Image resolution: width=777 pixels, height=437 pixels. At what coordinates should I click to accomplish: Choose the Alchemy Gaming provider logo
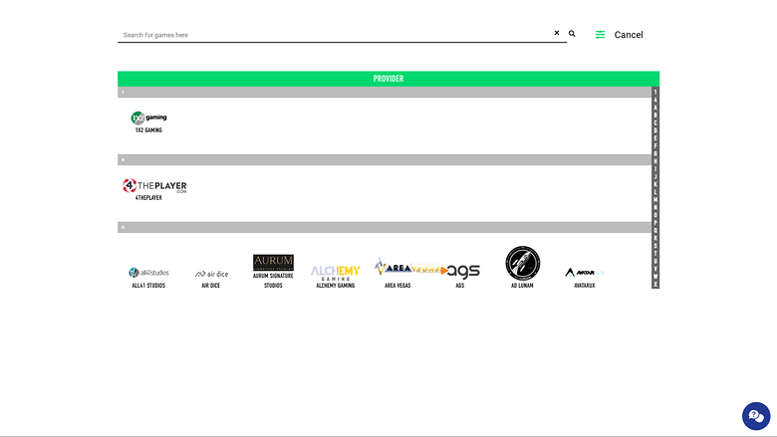pos(335,271)
